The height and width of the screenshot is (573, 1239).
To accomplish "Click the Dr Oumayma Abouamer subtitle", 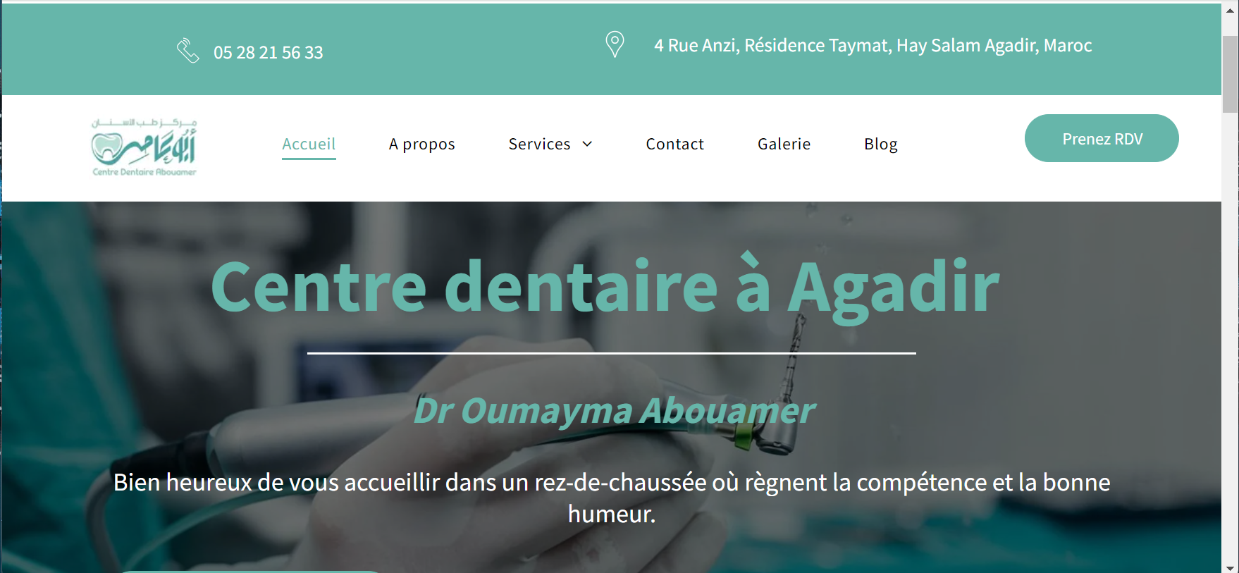I will (613, 411).
